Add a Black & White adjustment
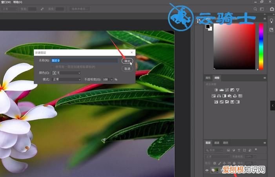Viewport: 275px width, 177px height. click(224, 96)
